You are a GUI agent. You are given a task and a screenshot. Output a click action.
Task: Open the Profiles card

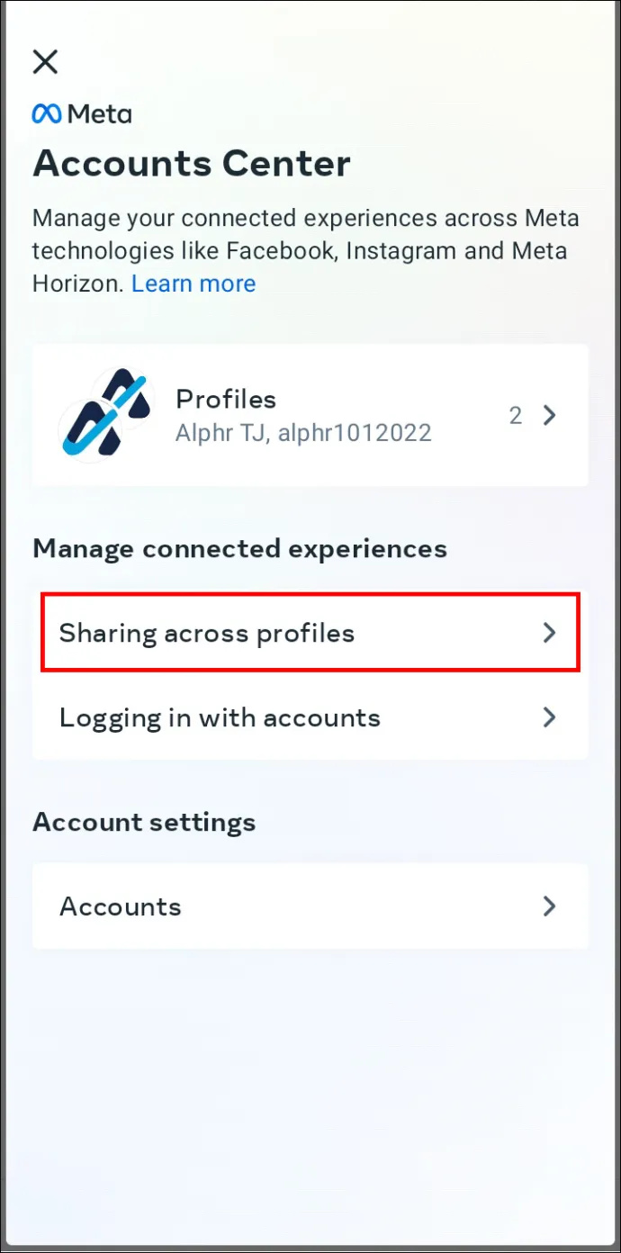[x=310, y=415]
